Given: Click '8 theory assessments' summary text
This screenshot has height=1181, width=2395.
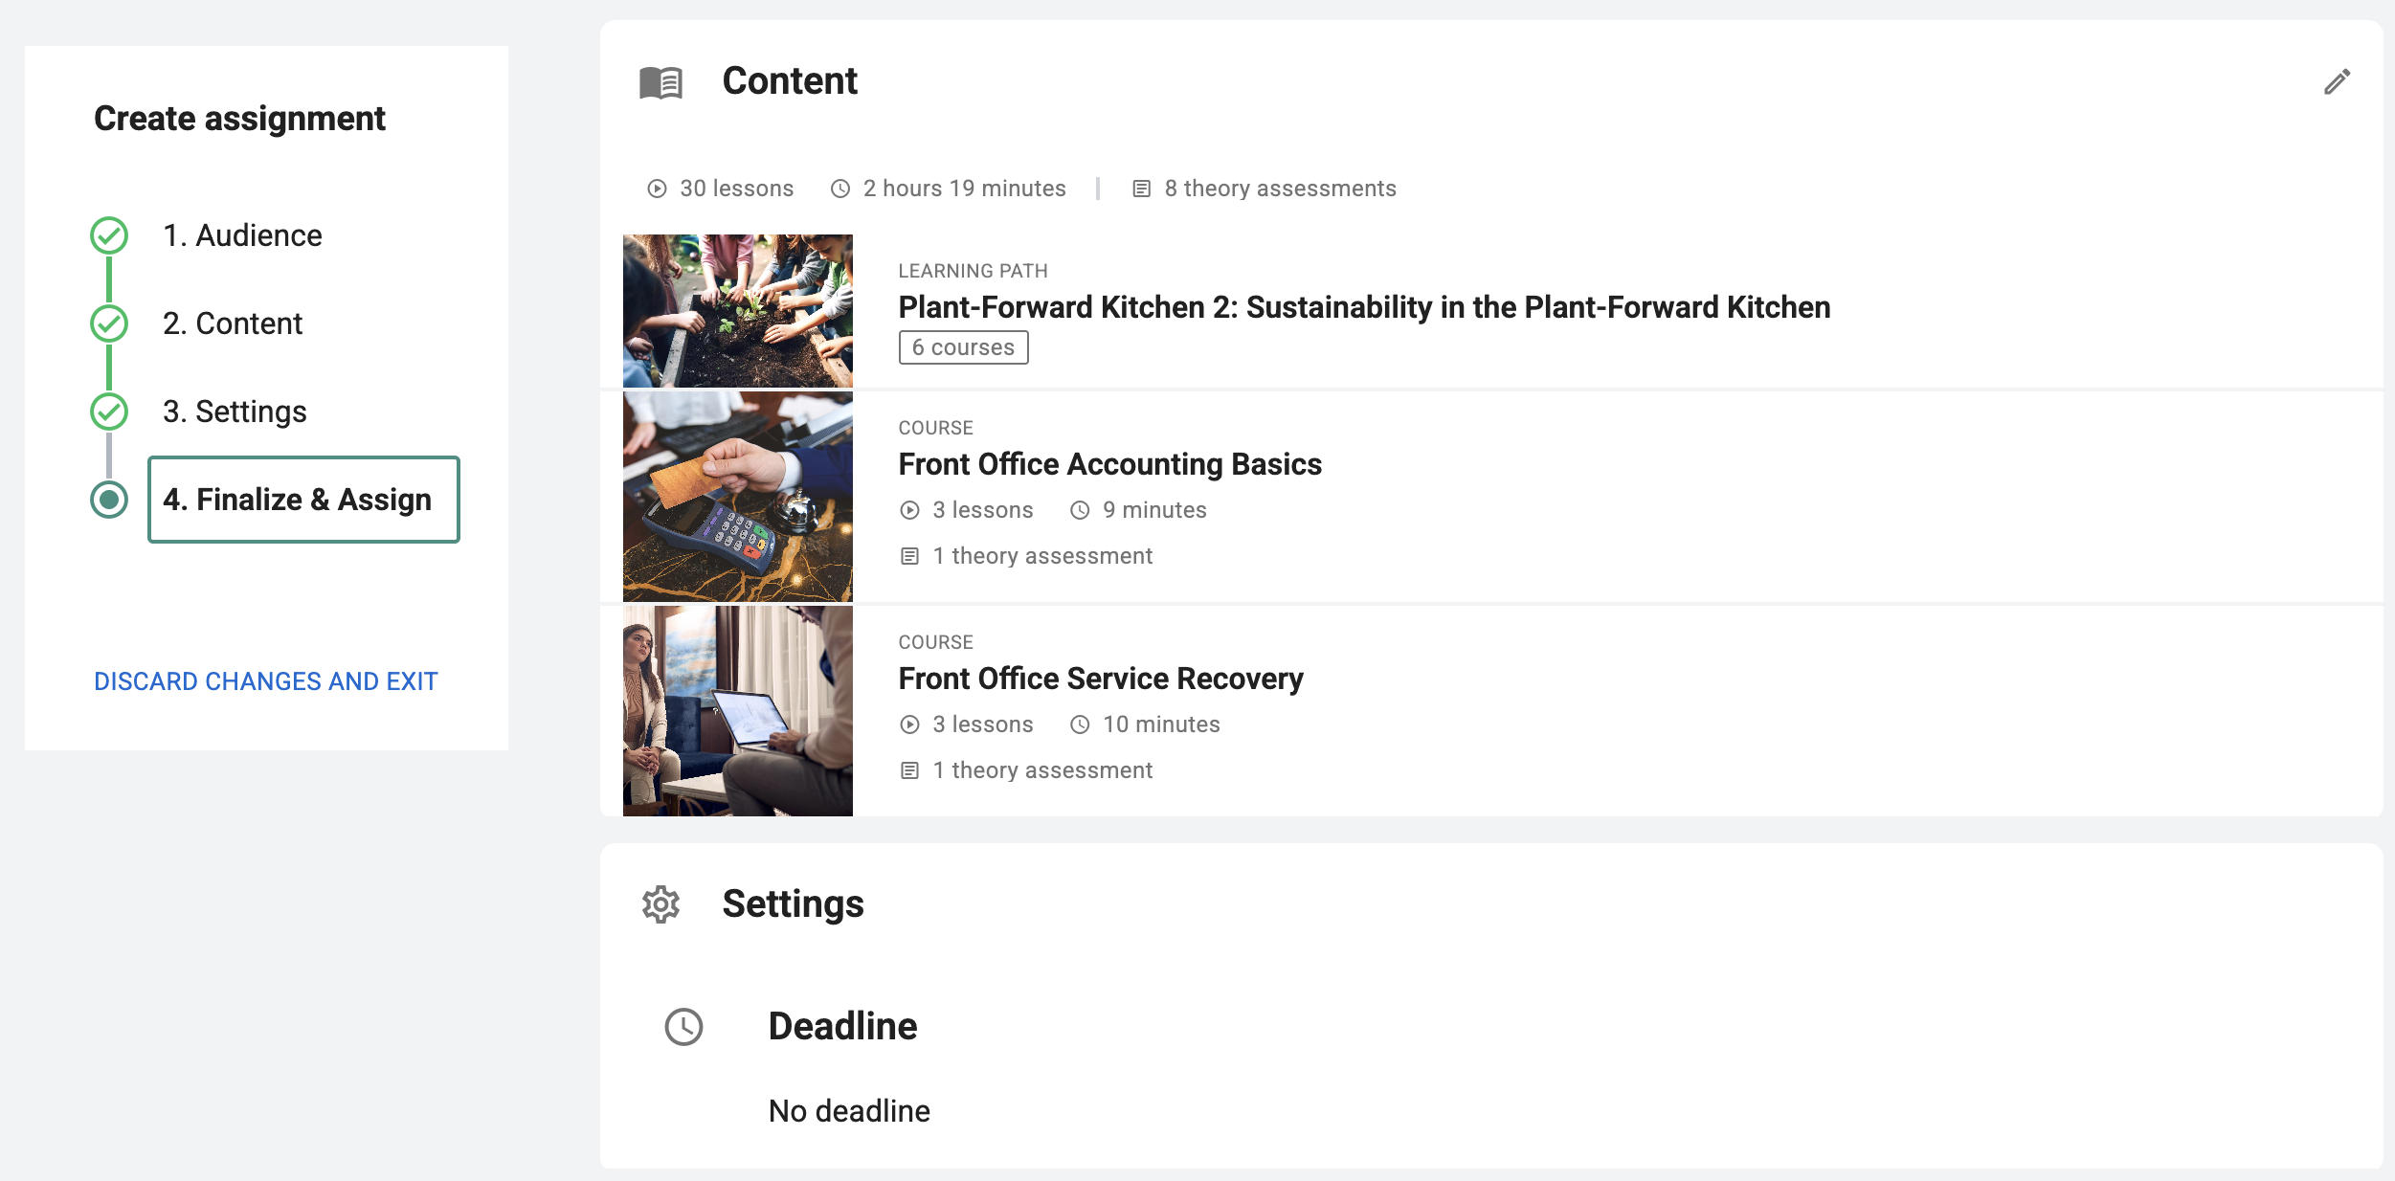Looking at the screenshot, I should (1280, 189).
